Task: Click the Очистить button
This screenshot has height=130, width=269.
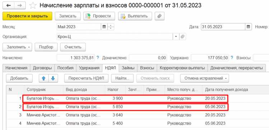Action: [73, 47]
